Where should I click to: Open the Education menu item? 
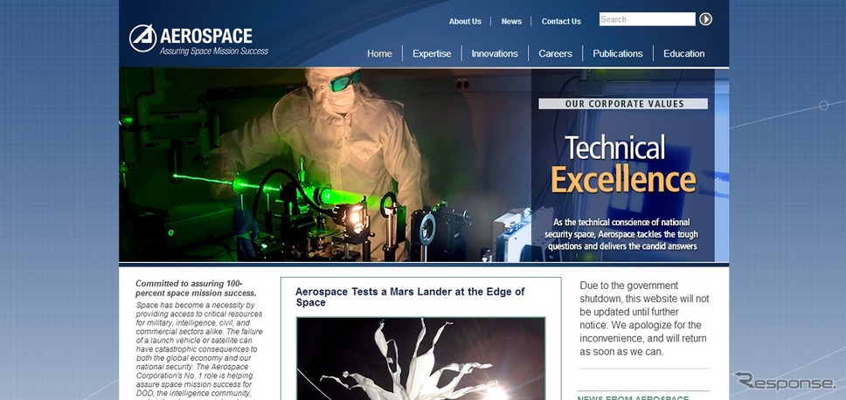pyautogui.click(x=684, y=53)
